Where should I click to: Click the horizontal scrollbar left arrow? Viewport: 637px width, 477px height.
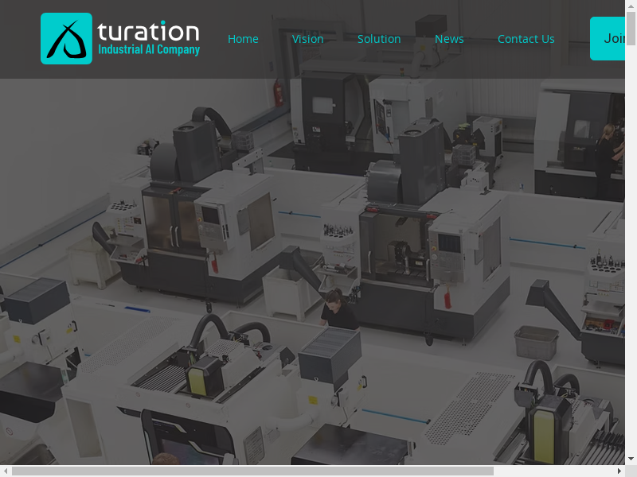tap(6, 471)
